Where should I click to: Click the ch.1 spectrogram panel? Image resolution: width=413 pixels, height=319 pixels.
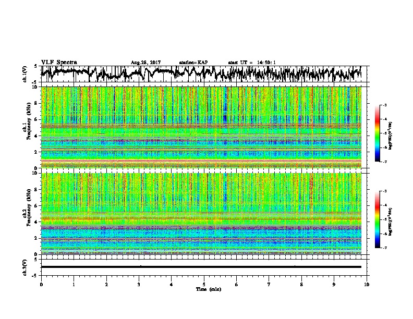tap(201, 127)
